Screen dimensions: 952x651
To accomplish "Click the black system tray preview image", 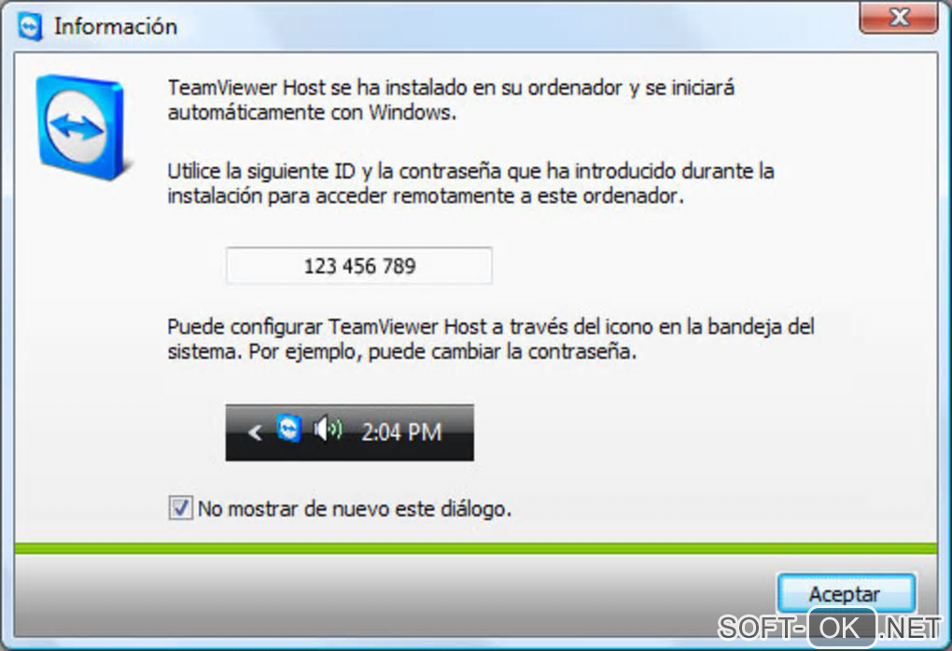I will tap(350, 432).
